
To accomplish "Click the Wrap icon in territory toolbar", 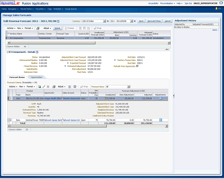I will click(95, 28).
